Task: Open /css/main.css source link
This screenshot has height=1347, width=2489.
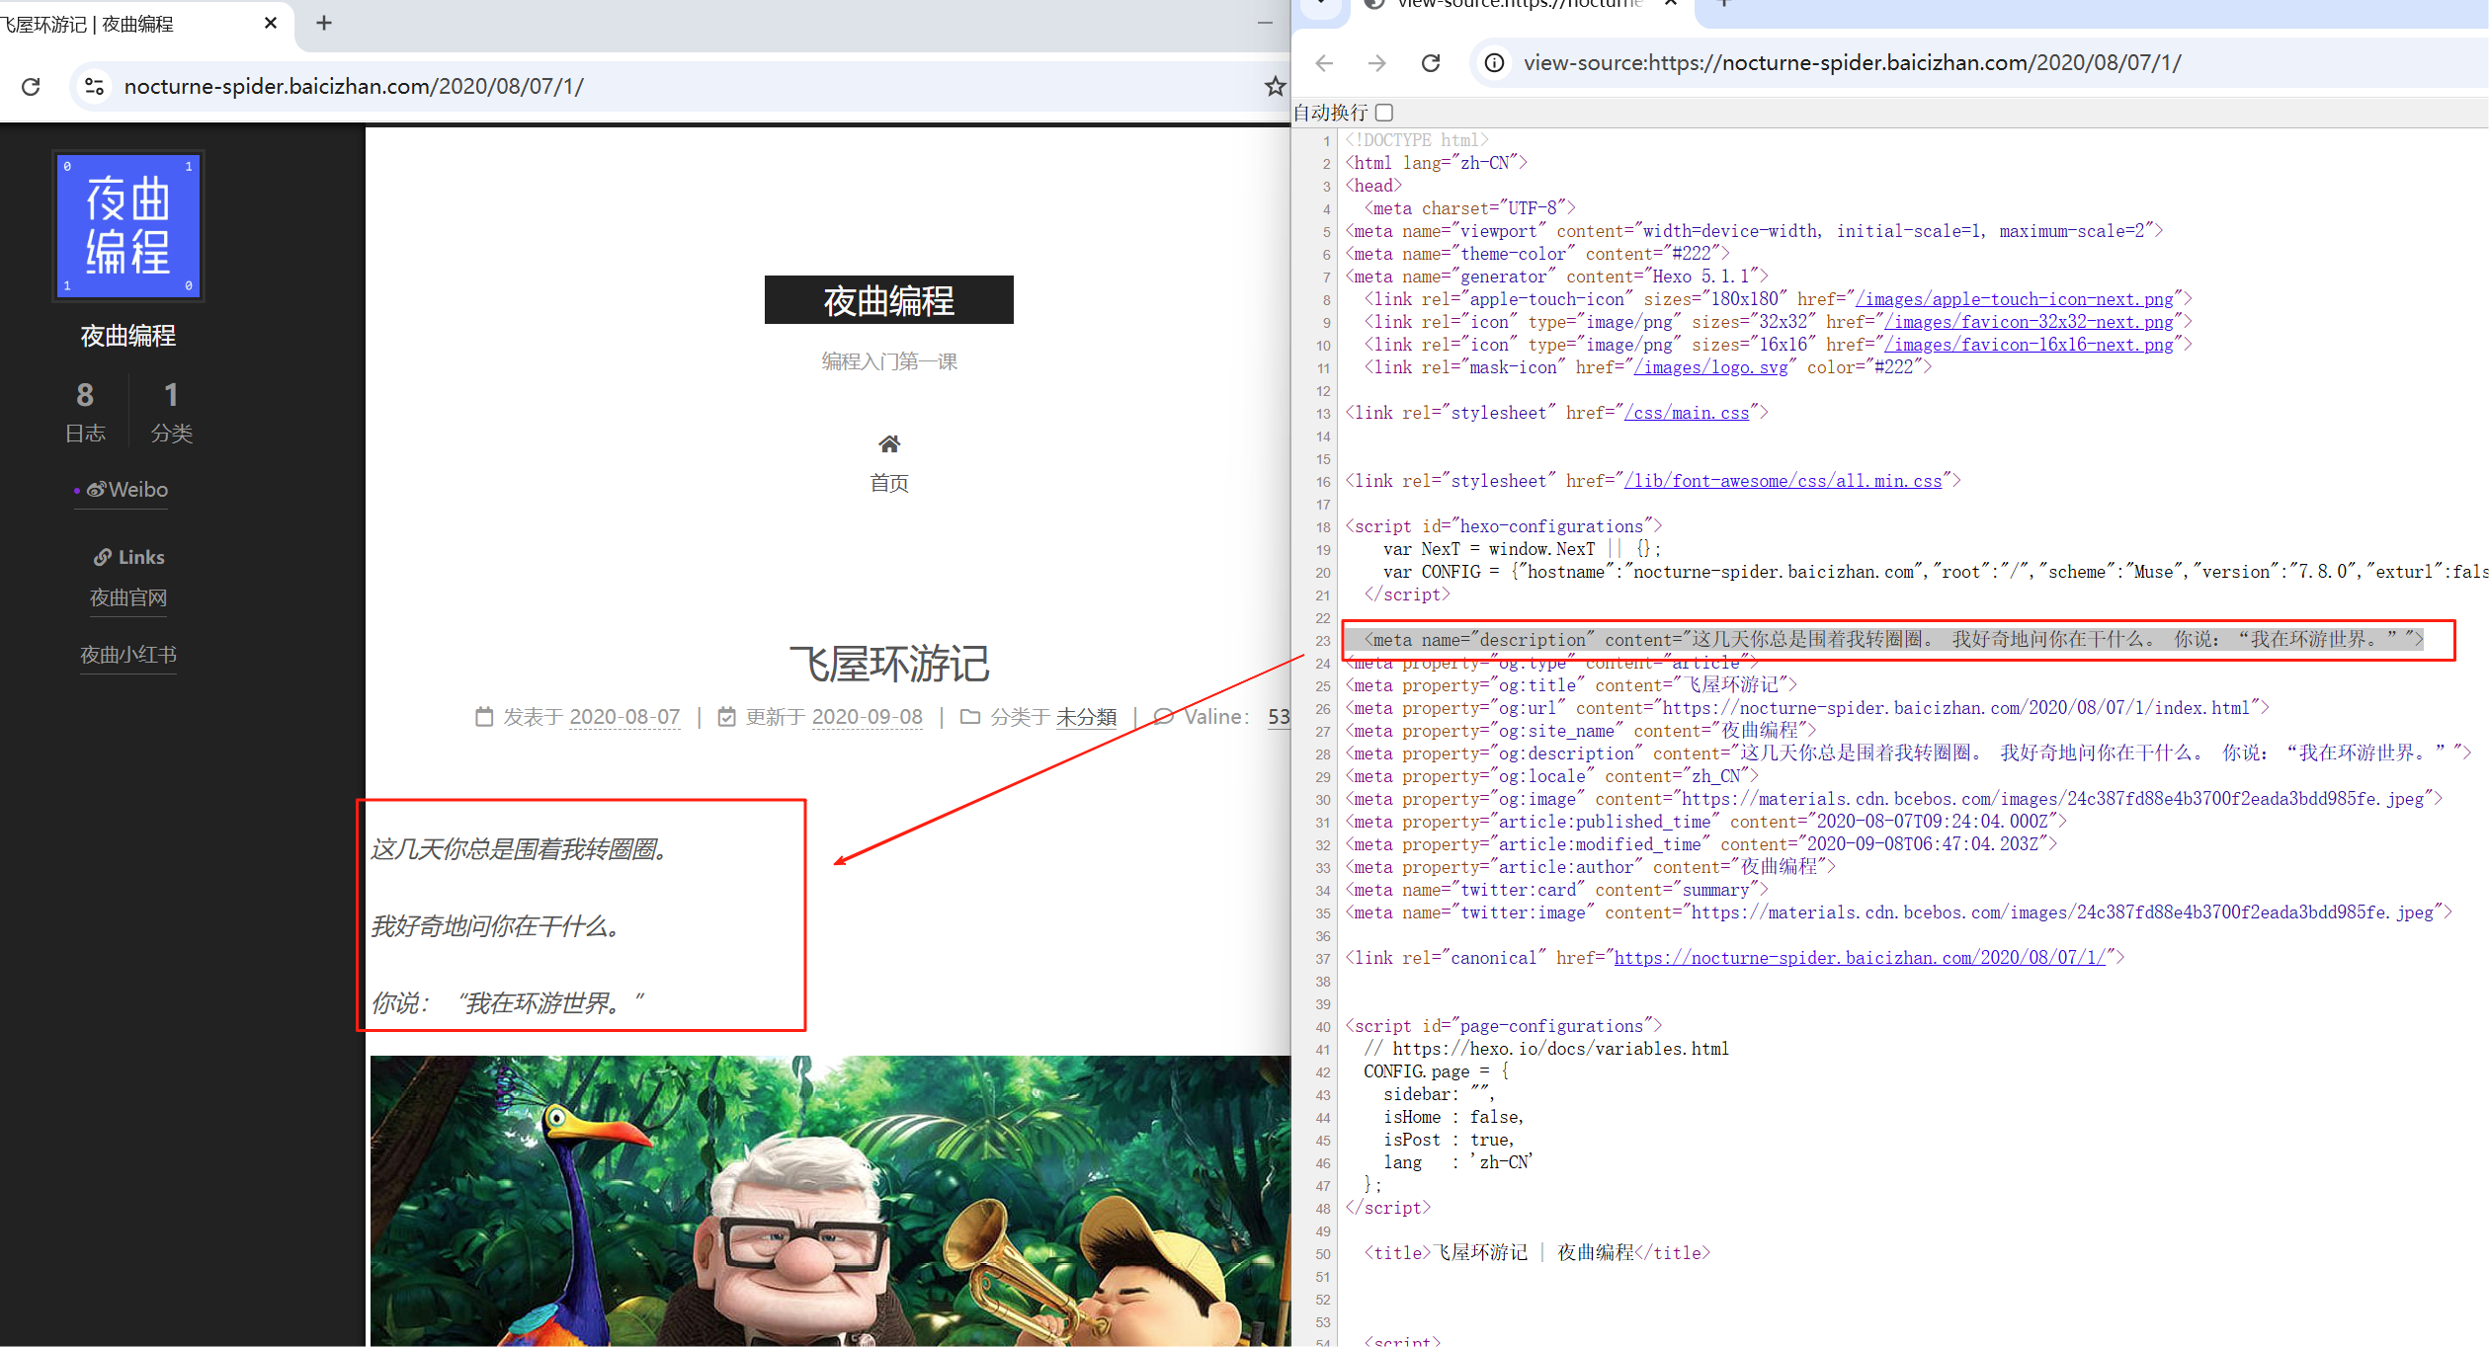Action: 1687,413
